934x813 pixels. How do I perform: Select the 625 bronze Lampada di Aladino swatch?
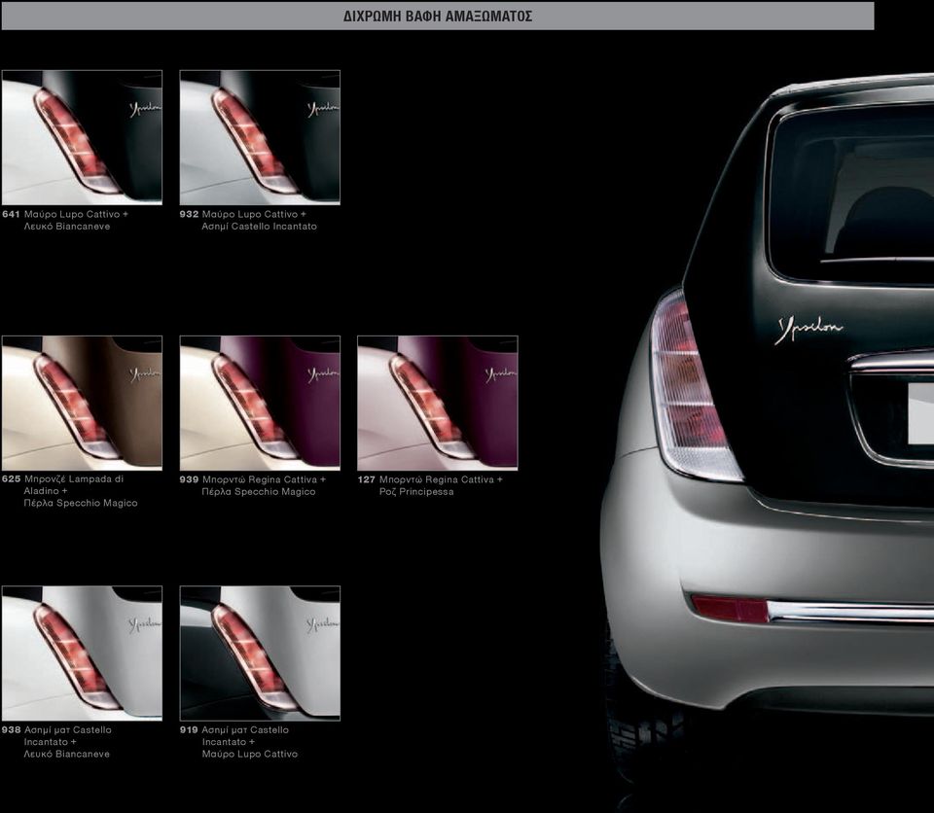[82, 403]
